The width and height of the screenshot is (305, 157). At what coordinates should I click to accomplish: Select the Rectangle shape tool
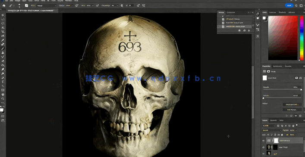tap(3, 90)
